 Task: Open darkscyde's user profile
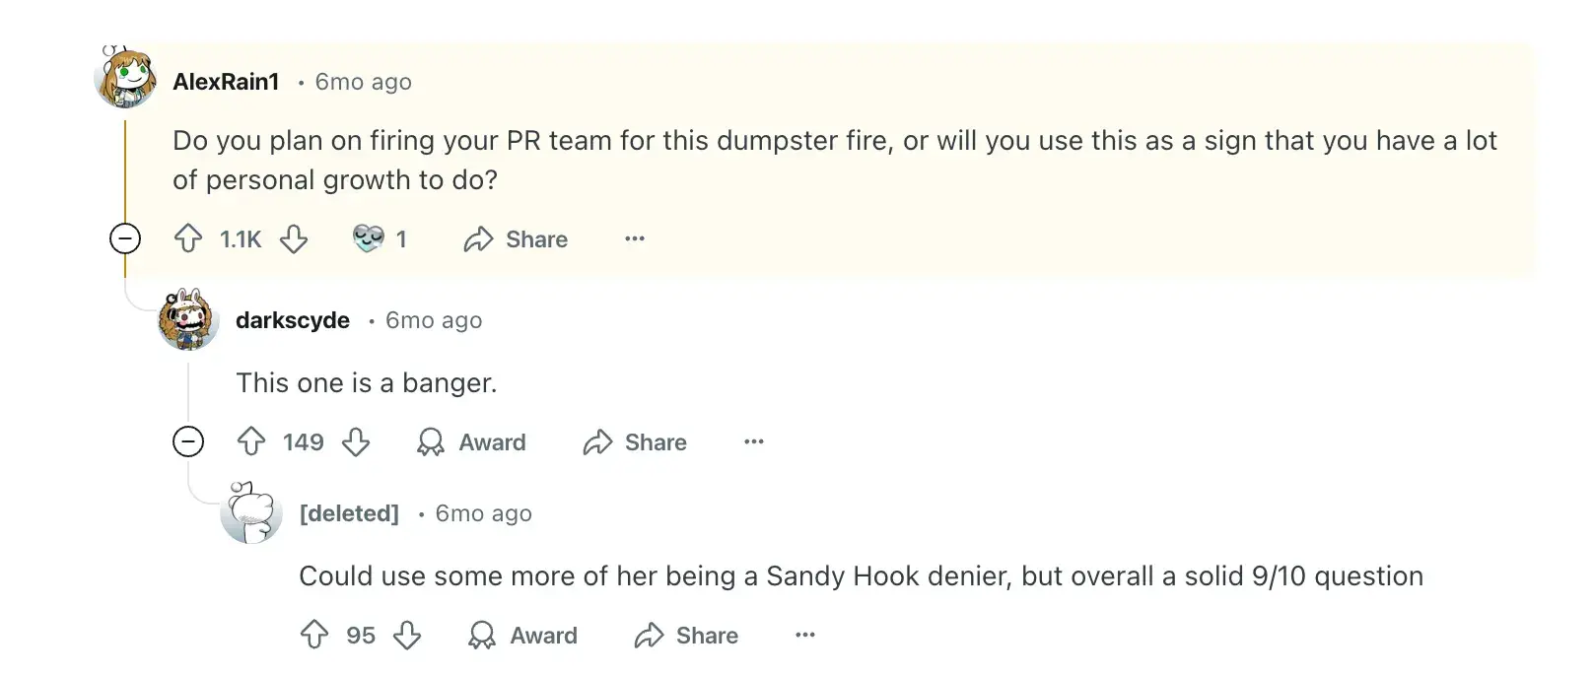(x=292, y=320)
